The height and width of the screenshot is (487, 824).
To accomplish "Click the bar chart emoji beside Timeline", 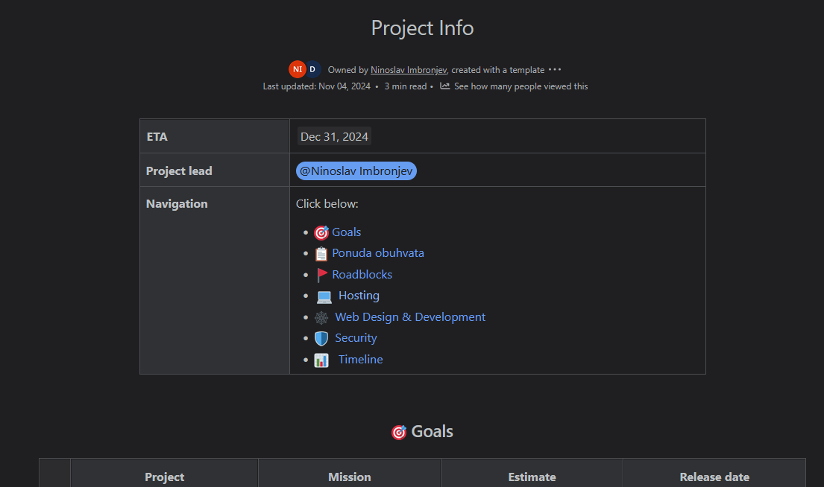I will coord(321,360).
